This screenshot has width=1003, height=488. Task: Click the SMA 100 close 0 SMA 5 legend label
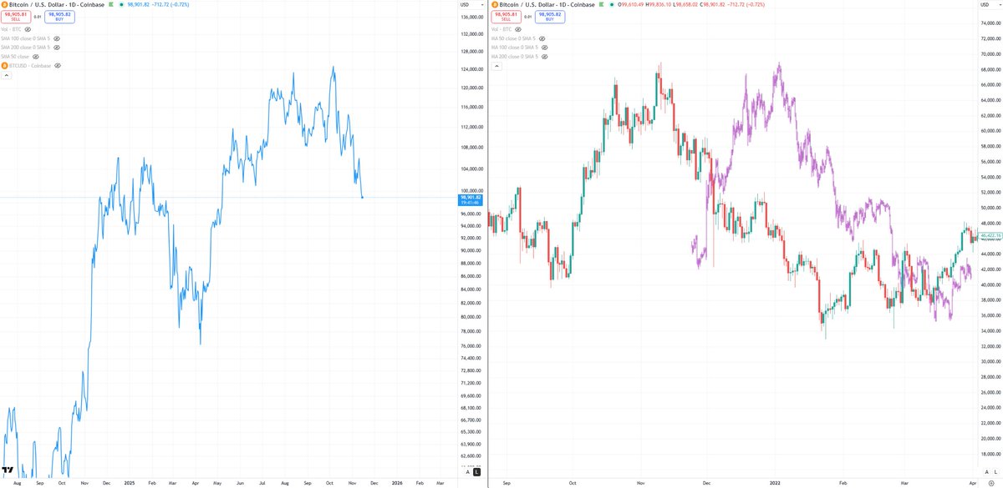(26, 38)
